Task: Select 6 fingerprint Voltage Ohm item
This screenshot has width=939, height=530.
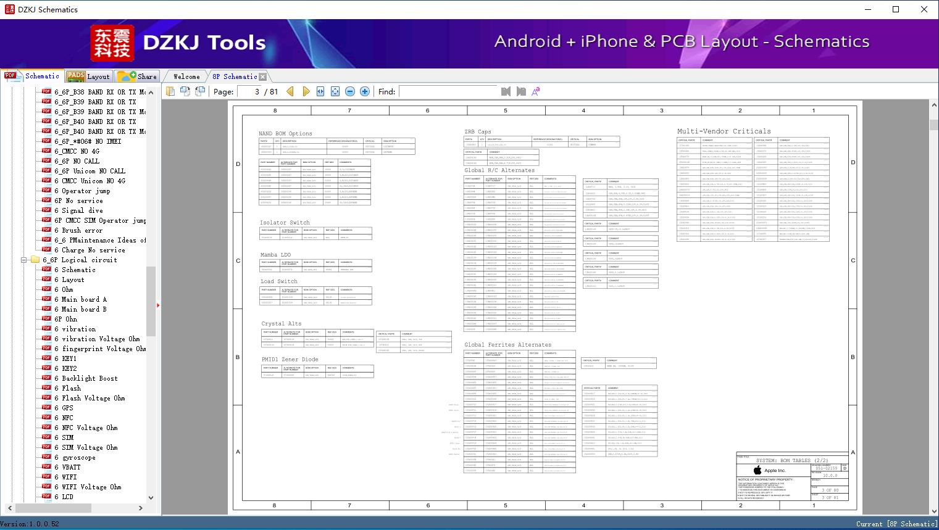Action: [x=100, y=349]
